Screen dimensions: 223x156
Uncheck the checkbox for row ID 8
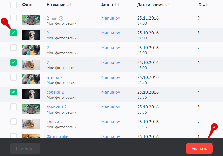point(13,33)
